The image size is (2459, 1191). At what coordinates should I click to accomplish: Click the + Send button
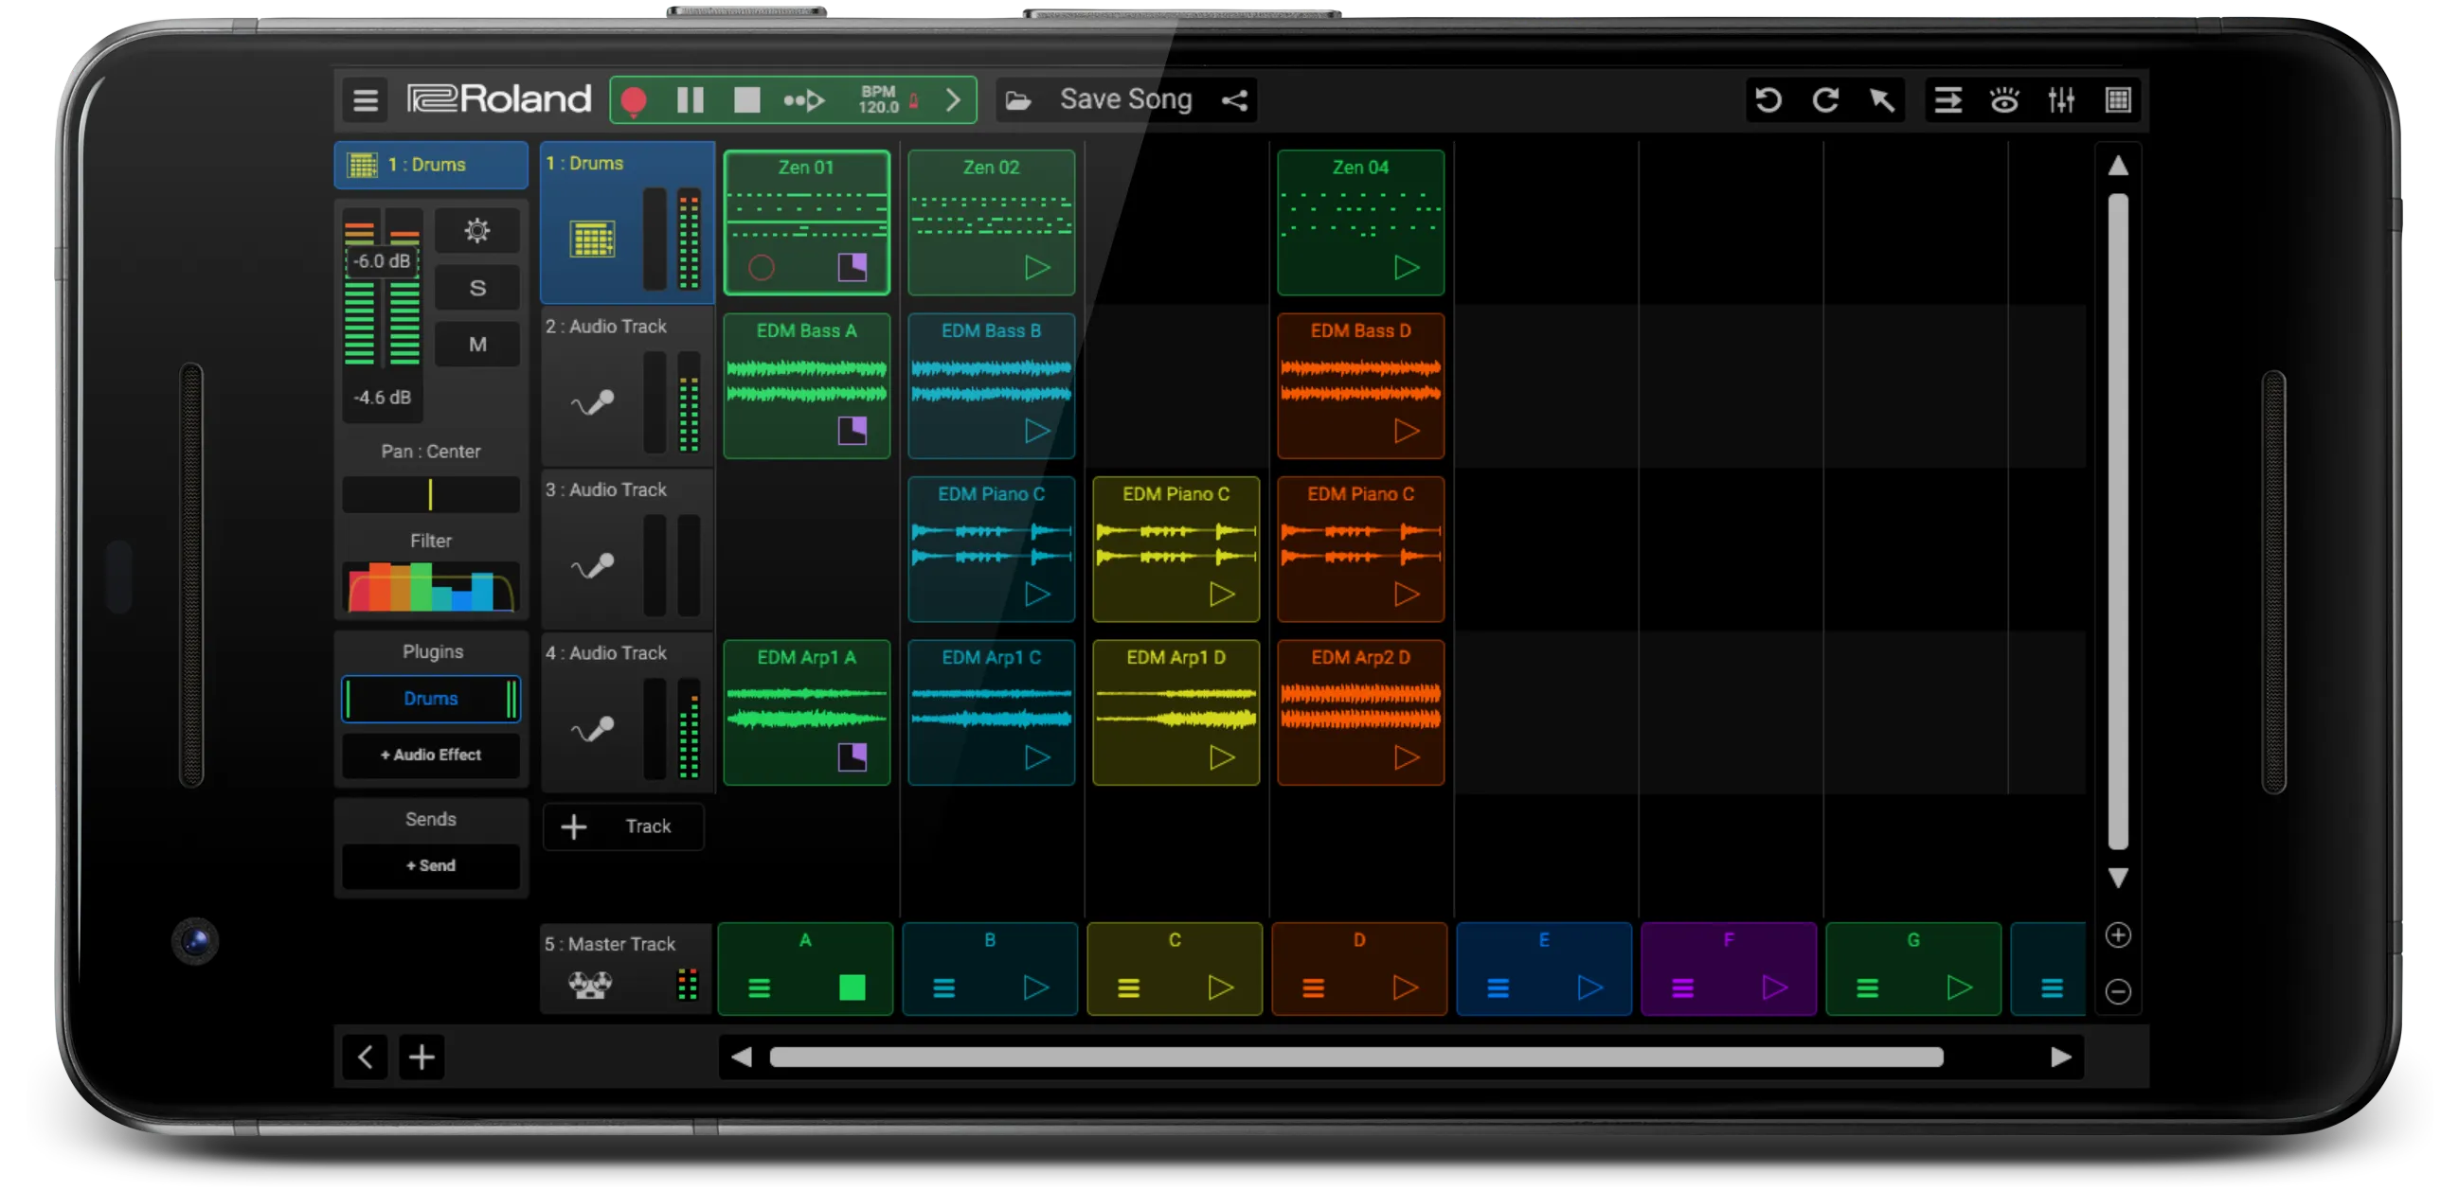pyautogui.click(x=431, y=865)
